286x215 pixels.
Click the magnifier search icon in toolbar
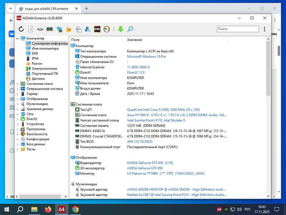point(130,29)
